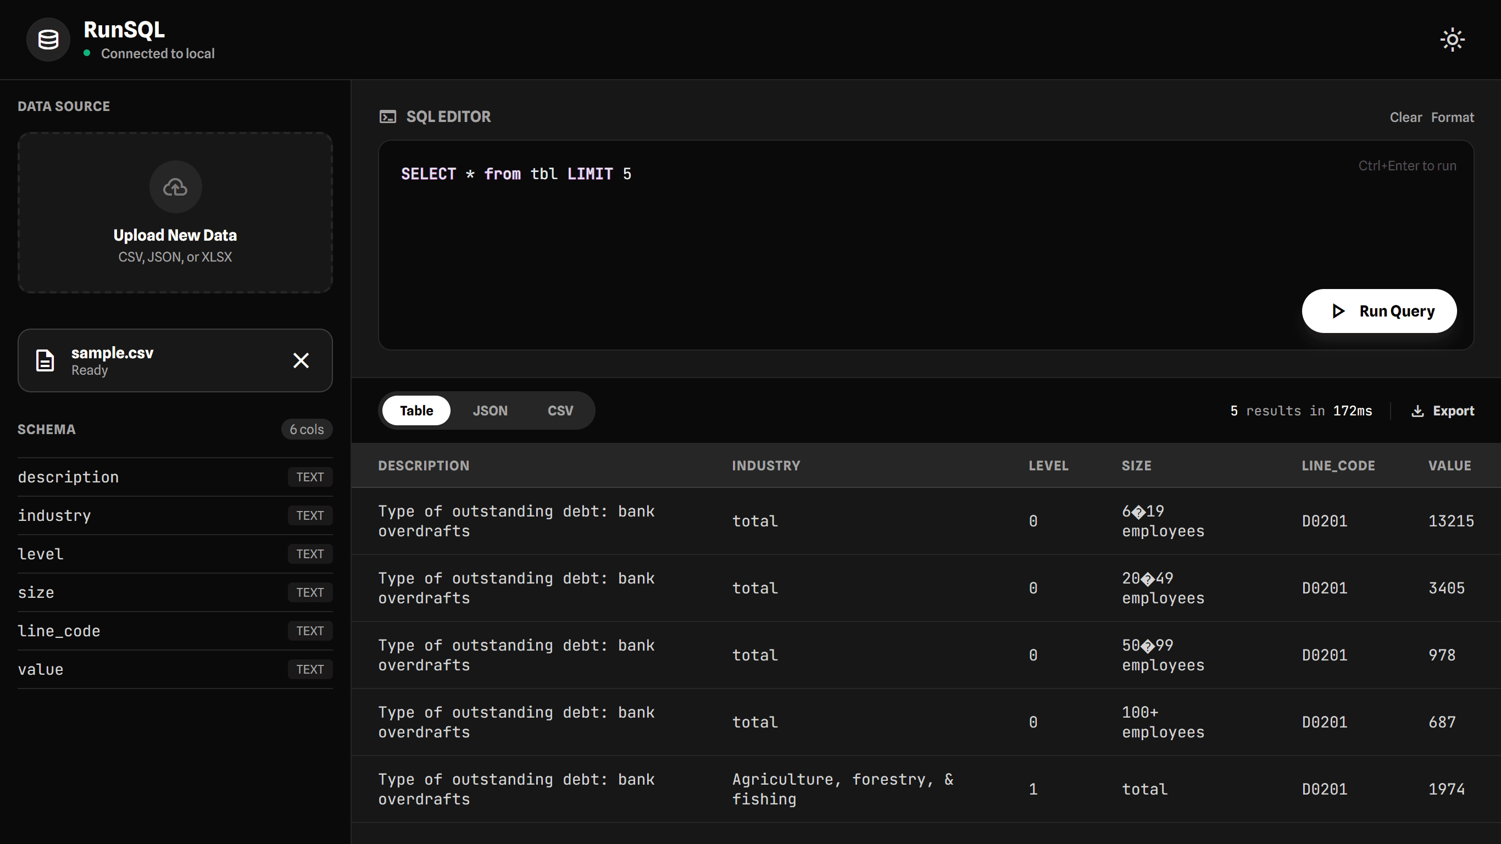Click the LINE_CODE column header
1501x844 pixels.
point(1338,466)
